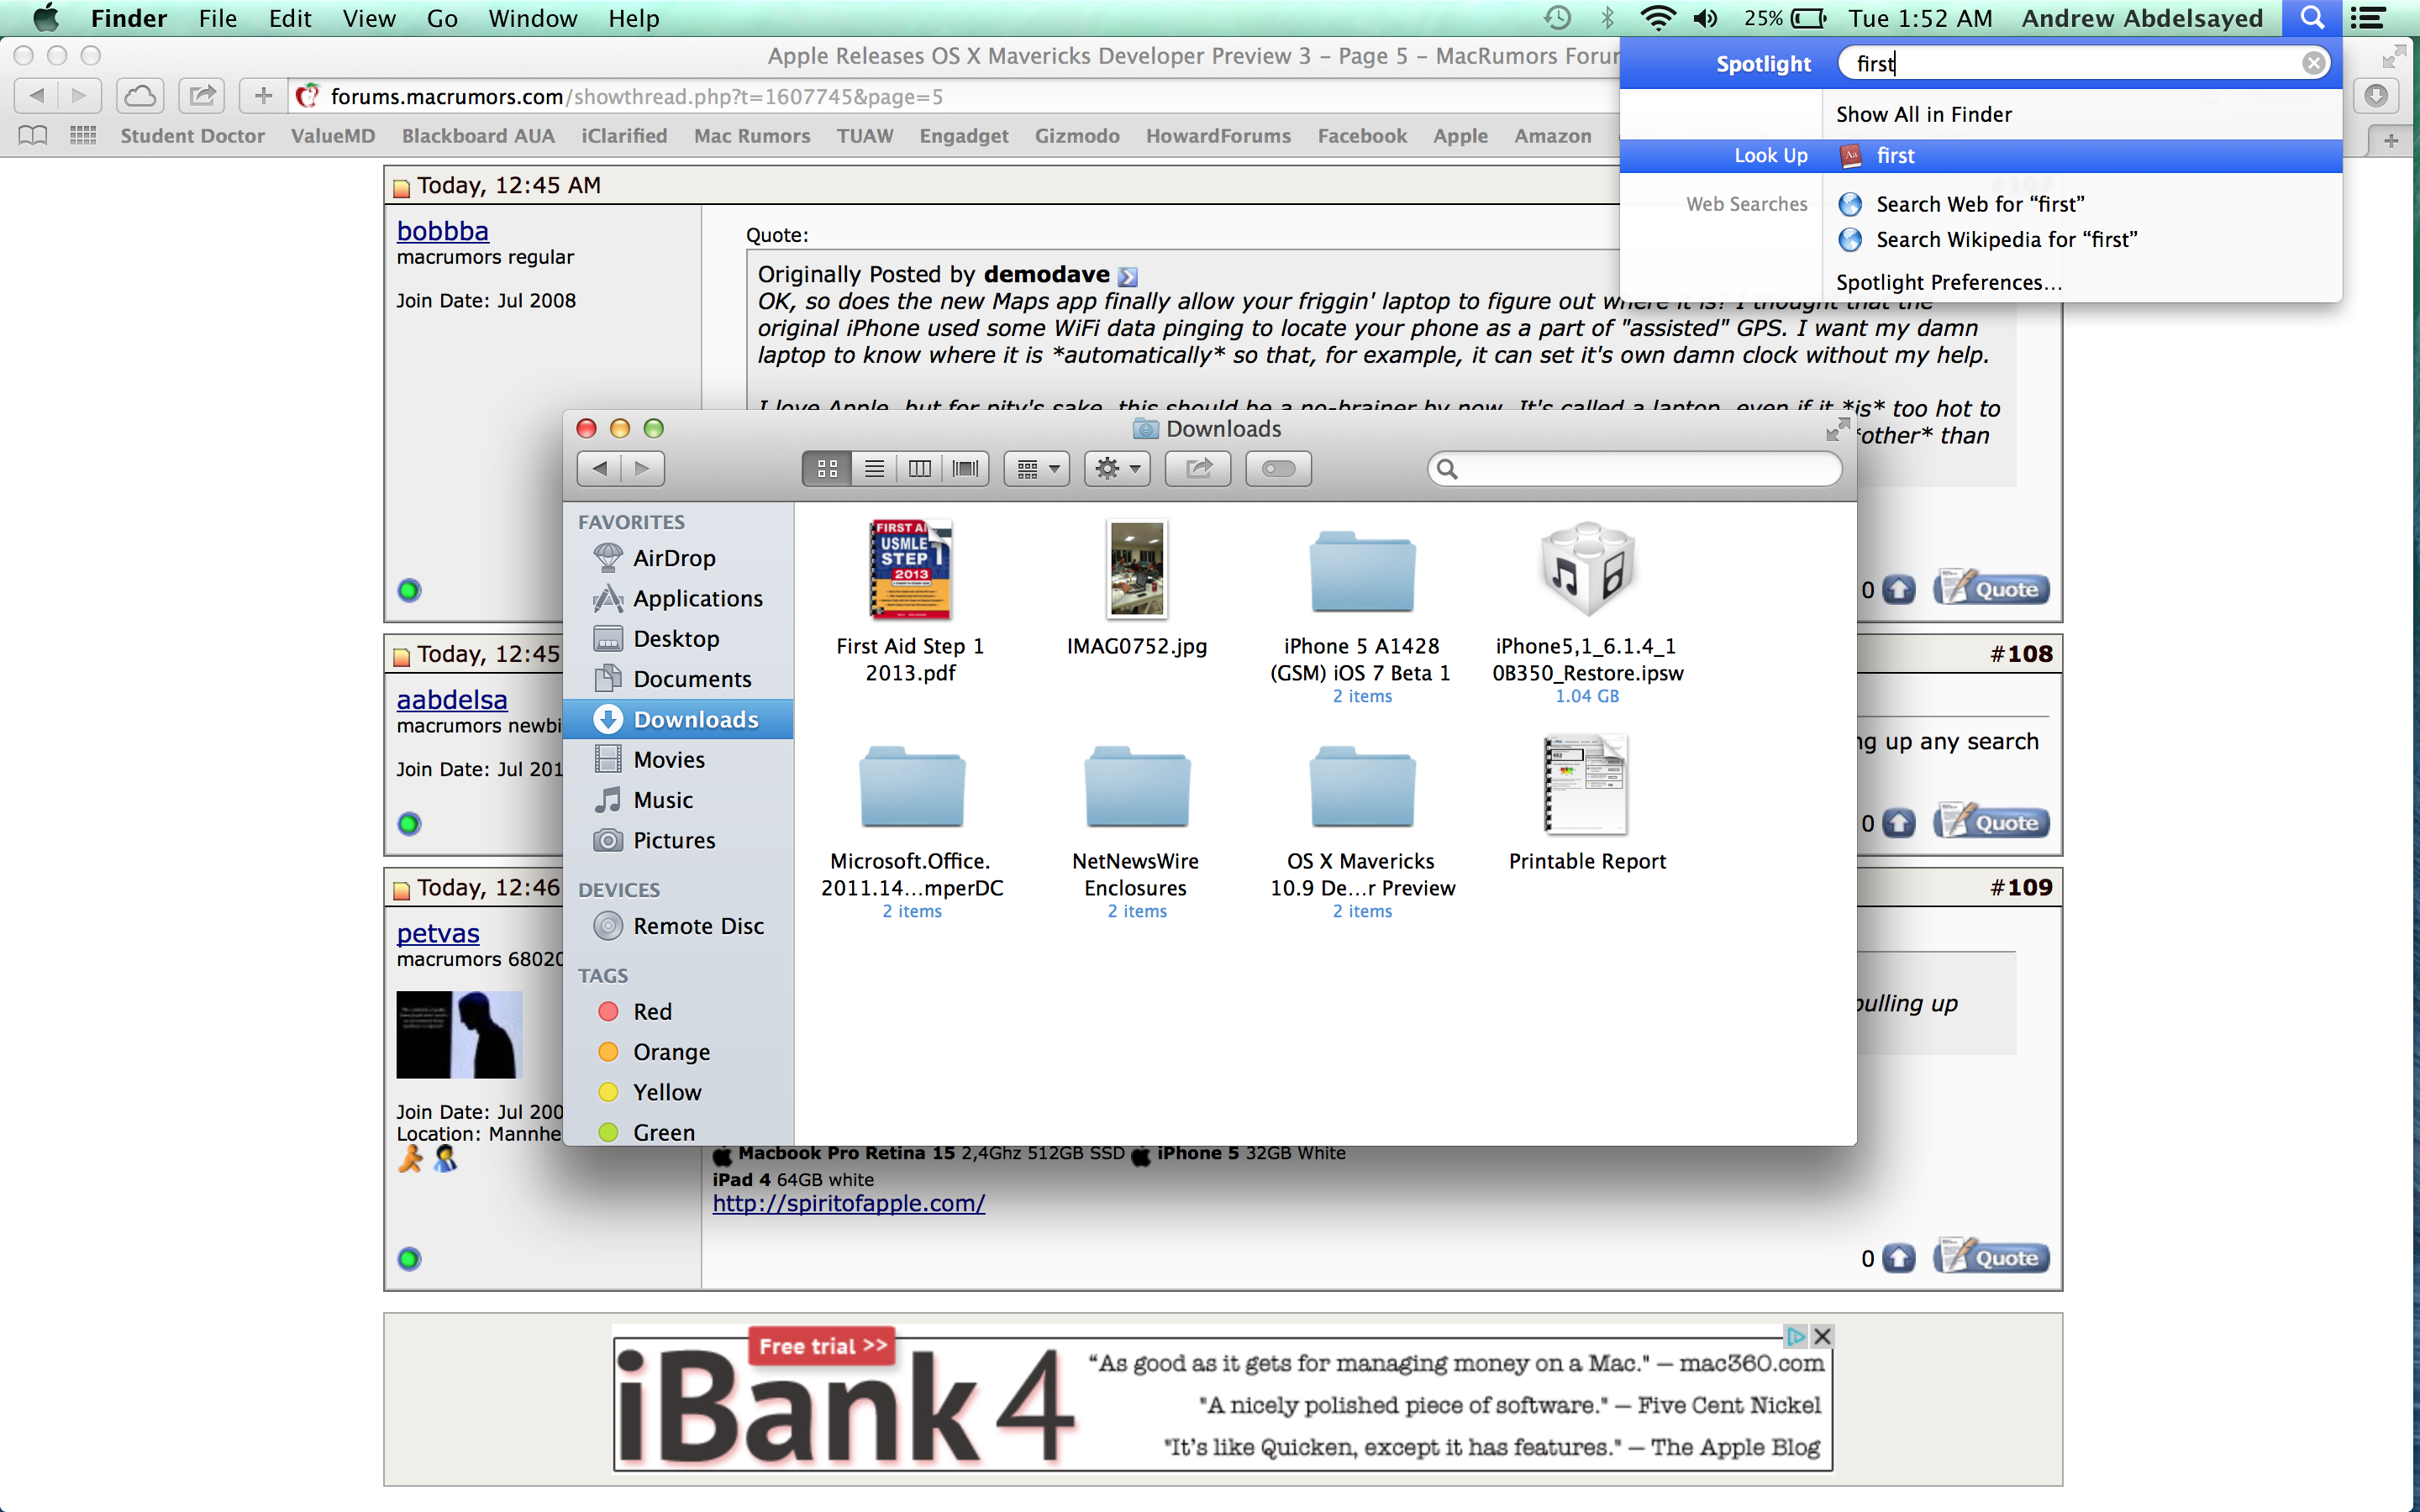Open Mac Rumors bookmark in Safari
The image size is (2420, 1512).
[x=752, y=136]
